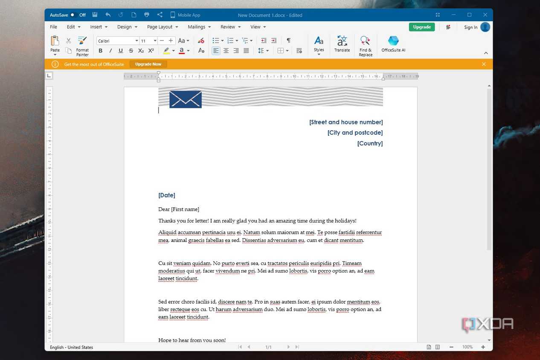The image size is (540, 360).
Task: Dismiss the orange upgrade banner
Action: [x=484, y=64]
